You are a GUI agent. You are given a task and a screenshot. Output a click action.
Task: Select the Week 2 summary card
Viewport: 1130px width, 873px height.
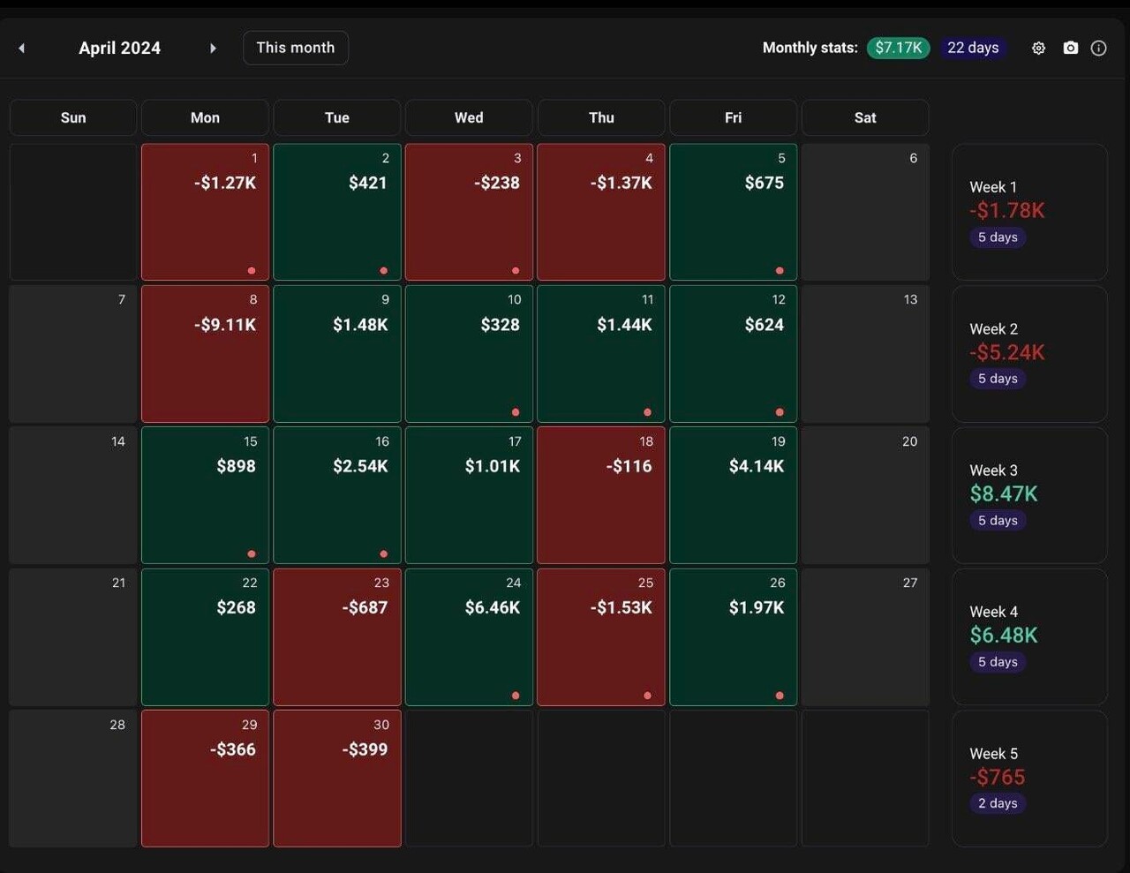pyautogui.click(x=1029, y=354)
